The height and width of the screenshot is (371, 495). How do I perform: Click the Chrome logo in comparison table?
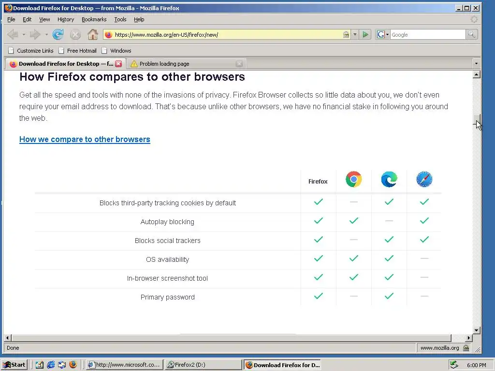tap(353, 180)
